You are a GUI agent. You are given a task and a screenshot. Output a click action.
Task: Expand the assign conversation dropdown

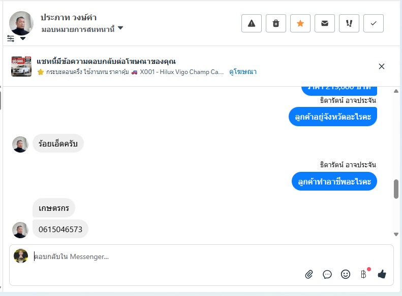120,28
